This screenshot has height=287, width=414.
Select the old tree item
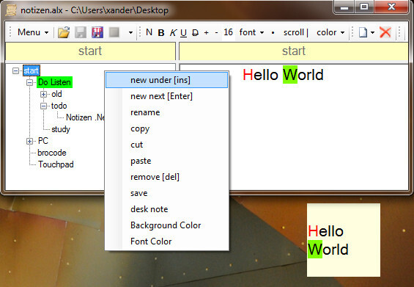coord(56,94)
